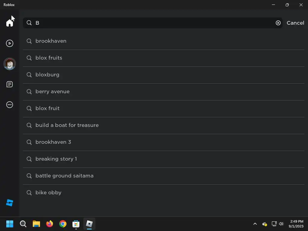308x231 pixels.
Task: Select the 'brookhaven' suggestion
Action: click(x=164, y=41)
